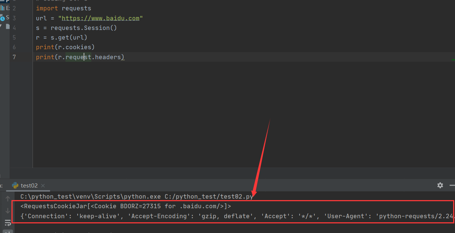Click the Up the Stack Trace arrow icon
This screenshot has height=233, width=455.
(x=7, y=199)
